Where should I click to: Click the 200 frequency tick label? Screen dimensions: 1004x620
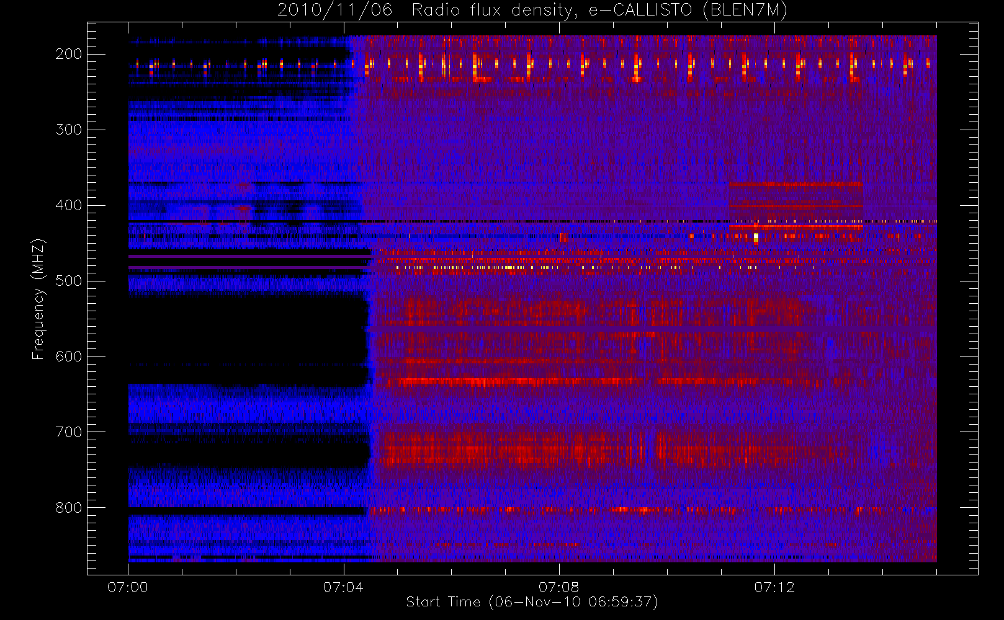(x=69, y=54)
